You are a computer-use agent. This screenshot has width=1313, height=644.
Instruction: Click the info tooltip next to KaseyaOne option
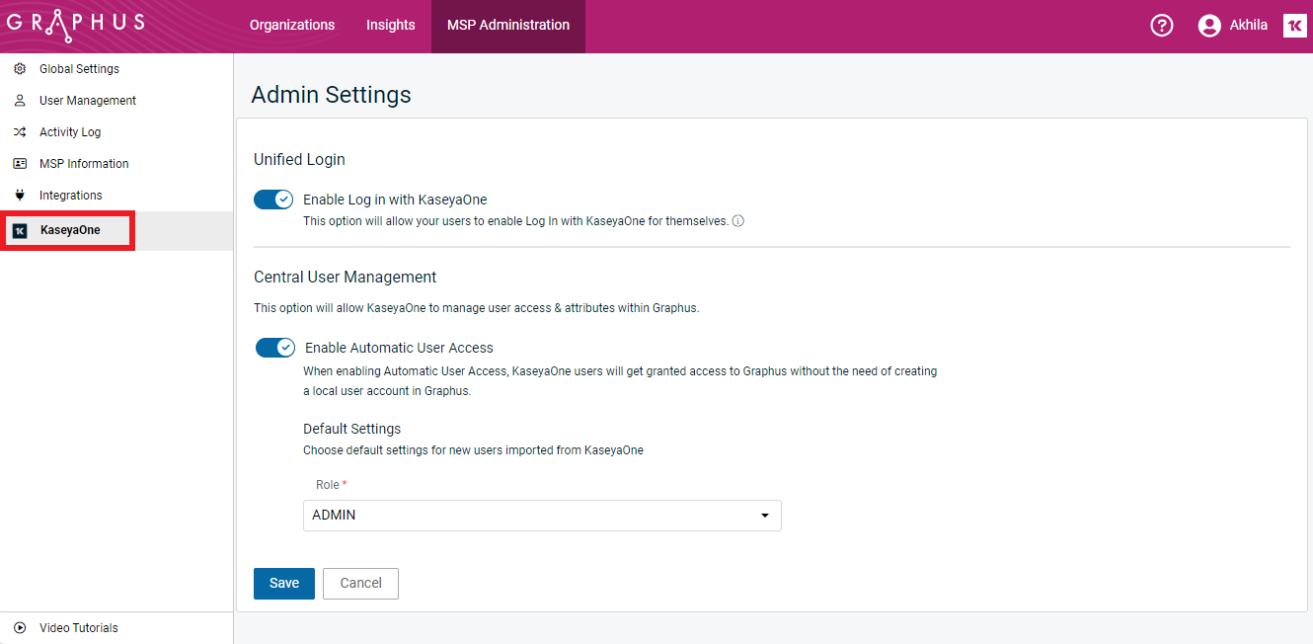[x=737, y=220]
